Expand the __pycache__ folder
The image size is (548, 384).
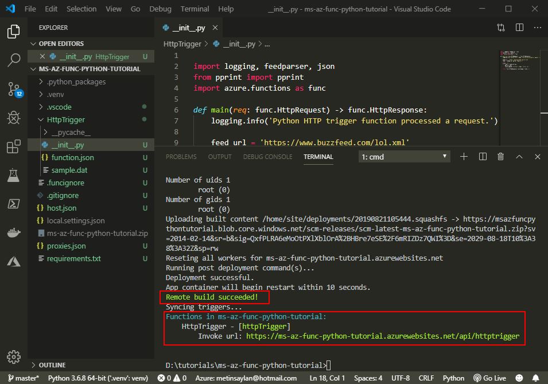tap(91, 132)
